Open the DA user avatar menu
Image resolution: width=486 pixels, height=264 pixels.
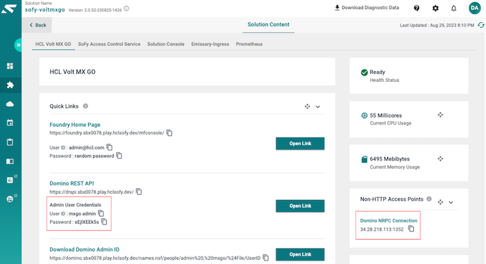(474, 8)
